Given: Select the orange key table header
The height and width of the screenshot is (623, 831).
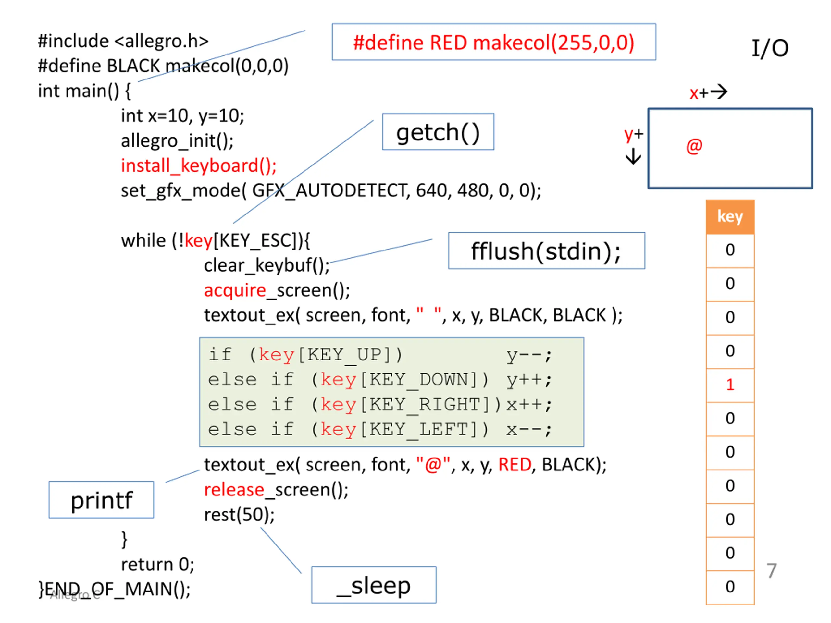Looking at the screenshot, I should 730,217.
